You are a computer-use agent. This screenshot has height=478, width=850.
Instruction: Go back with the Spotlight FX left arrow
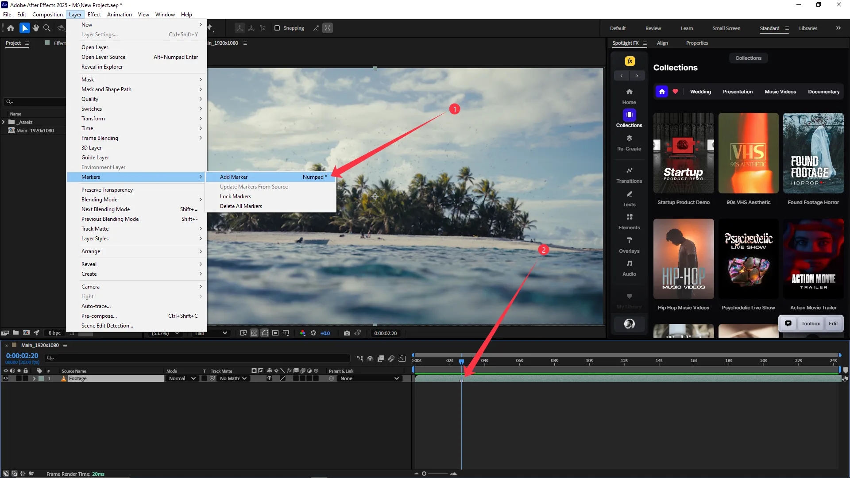pos(622,76)
